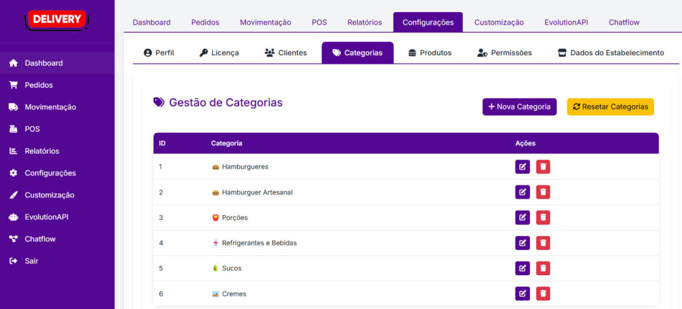Viewport: 682px width, 309px height.
Task: Click the ID column header
Action: coord(162,144)
